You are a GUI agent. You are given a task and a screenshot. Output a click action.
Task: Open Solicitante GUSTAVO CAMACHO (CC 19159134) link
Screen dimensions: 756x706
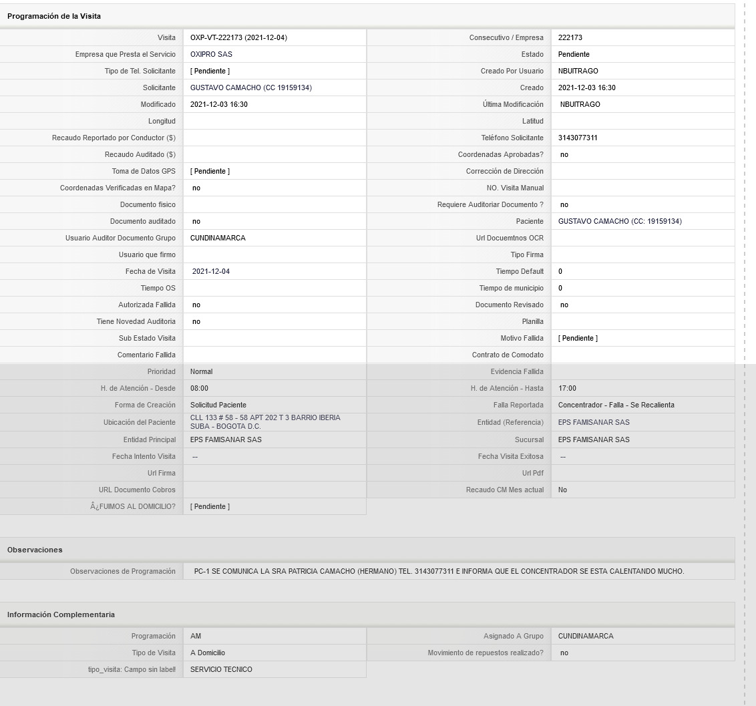[250, 87]
